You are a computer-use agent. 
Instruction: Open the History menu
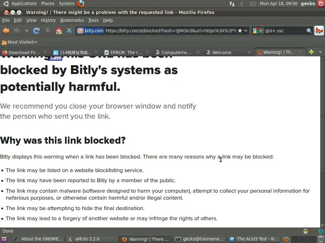click(x=48, y=20)
